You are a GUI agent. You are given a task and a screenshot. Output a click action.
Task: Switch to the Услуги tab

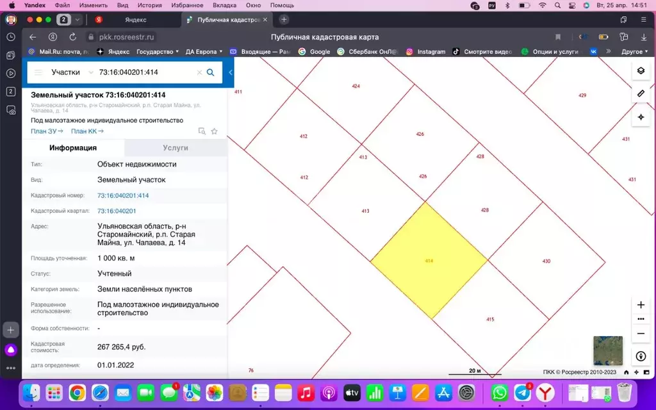(176, 147)
